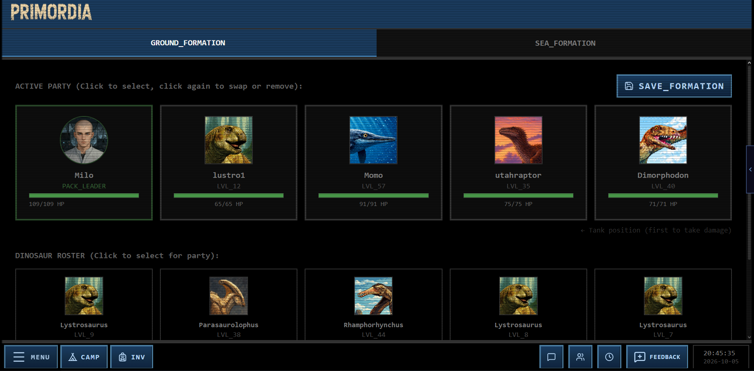Click the 'LVL_38' text under Parasaurolophus
The height and width of the screenshot is (371, 754).
pos(229,335)
